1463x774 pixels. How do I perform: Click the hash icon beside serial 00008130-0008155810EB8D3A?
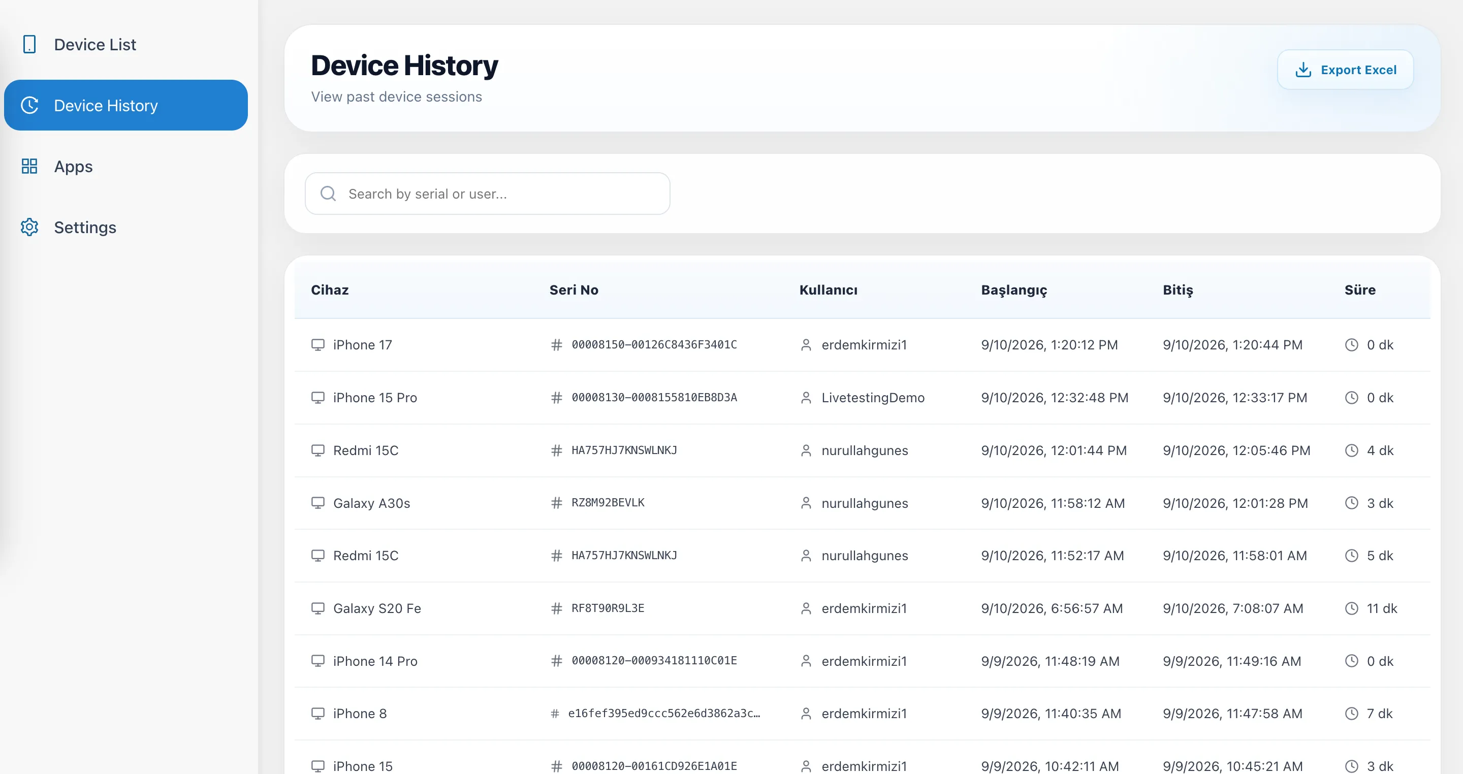(557, 398)
